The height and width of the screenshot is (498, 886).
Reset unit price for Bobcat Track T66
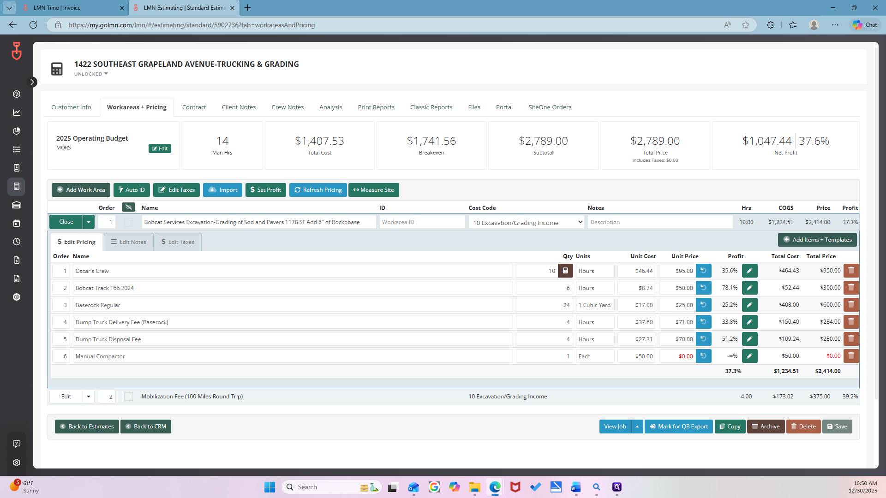(703, 288)
